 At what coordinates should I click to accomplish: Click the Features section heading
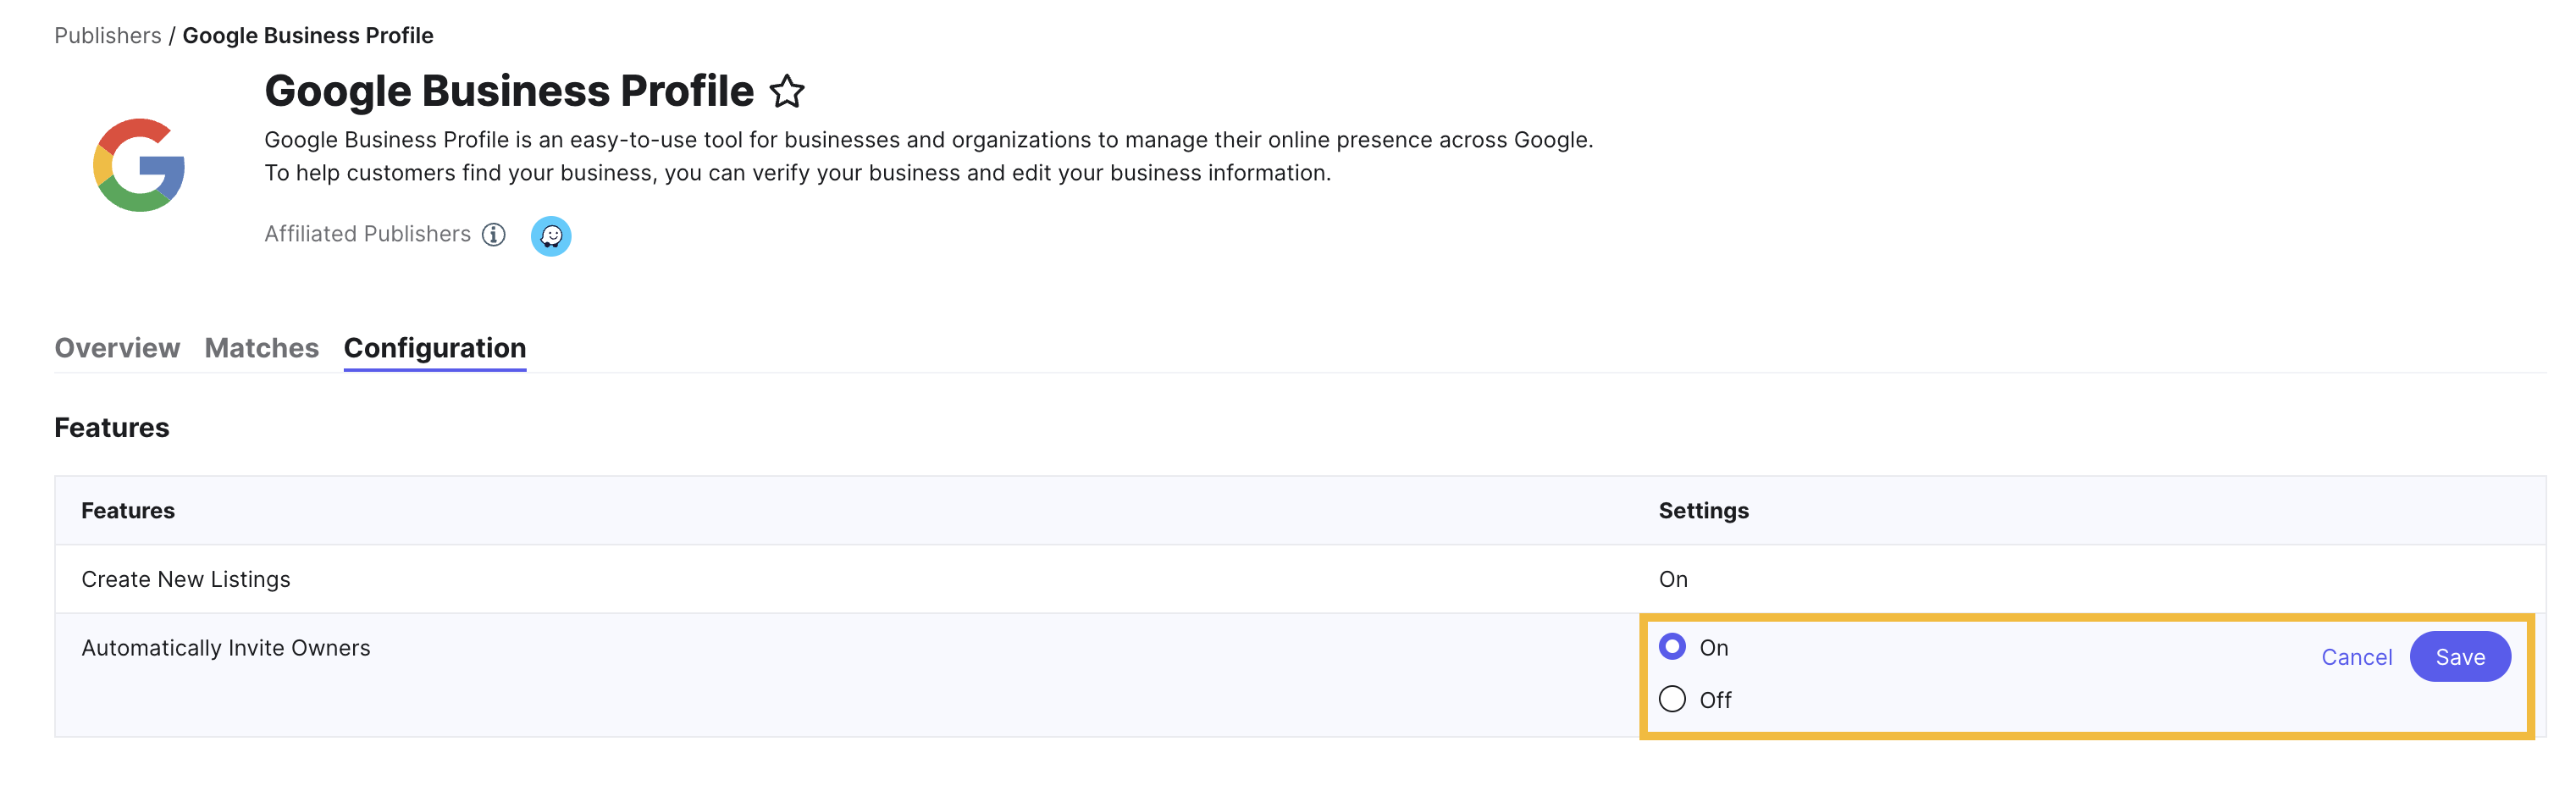pos(111,427)
